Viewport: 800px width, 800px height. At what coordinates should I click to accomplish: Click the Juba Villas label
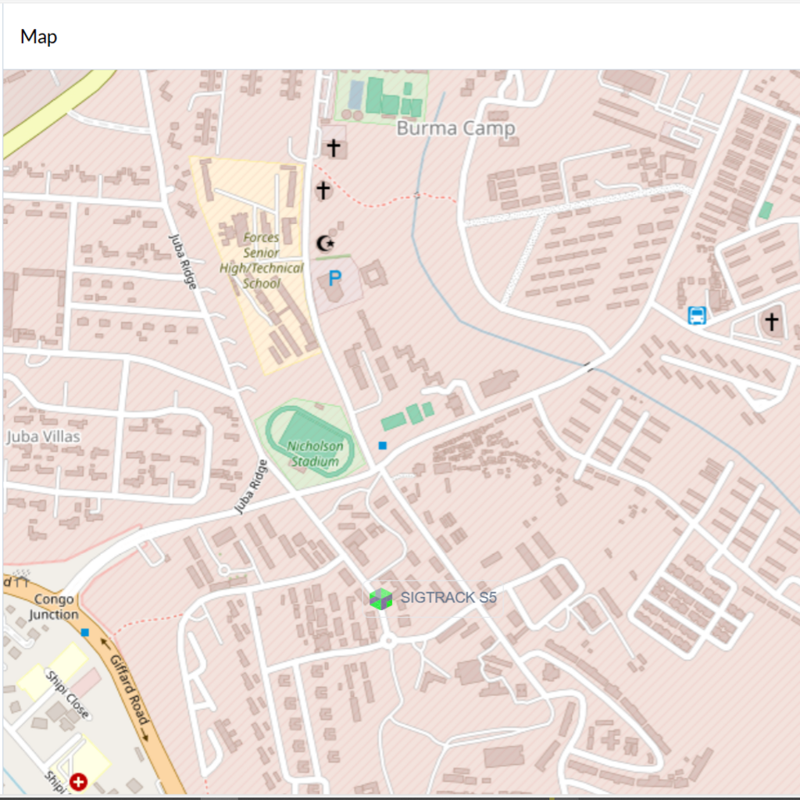(x=44, y=437)
